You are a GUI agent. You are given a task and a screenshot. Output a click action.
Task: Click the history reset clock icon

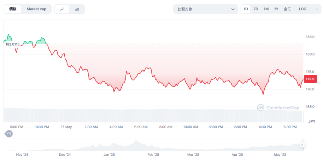tap(9, 134)
